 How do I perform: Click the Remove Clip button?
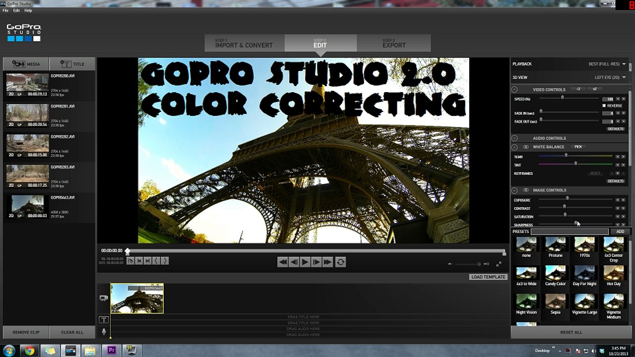pos(26,332)
